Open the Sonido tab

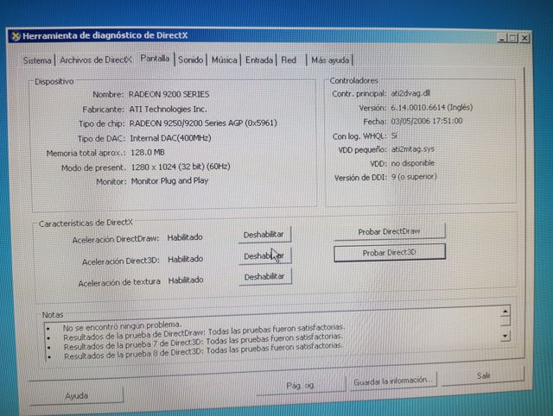click(190, 60)
